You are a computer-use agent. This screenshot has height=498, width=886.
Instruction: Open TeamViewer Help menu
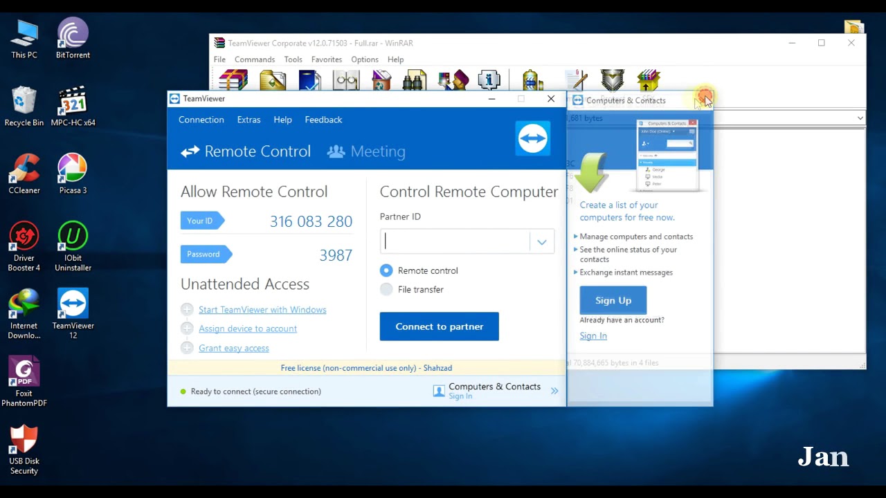pos(282,120)
